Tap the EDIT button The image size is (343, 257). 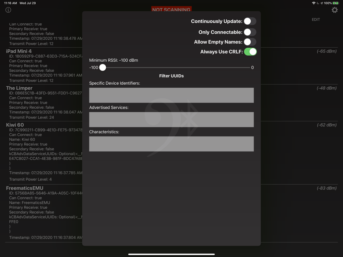click(x=316, y=20)
